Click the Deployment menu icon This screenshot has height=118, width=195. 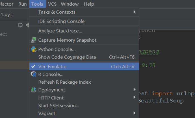pos(34,90)
